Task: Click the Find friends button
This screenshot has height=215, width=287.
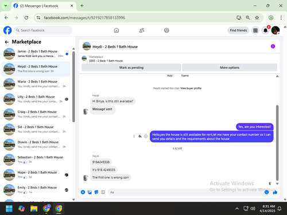Action: tap(238, 30)
